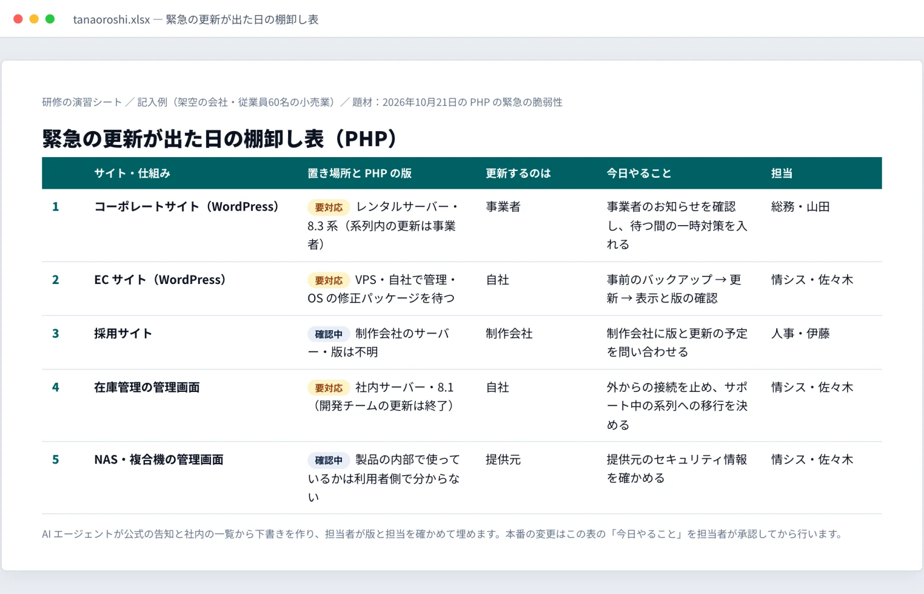924x594 pixels.
Task: Click 確認中 badge in NAS row
Action: [329, 460]
